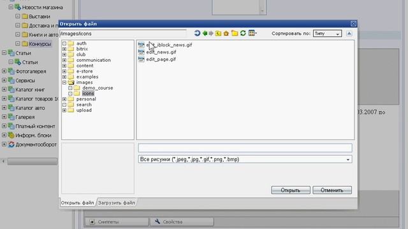Click the file name input field

(245, 148)
